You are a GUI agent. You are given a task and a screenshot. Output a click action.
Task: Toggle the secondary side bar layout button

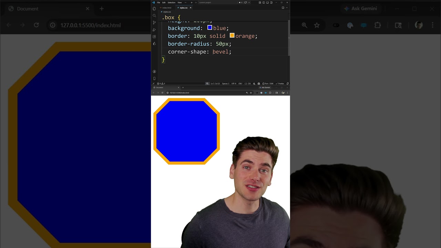(271, 2)
